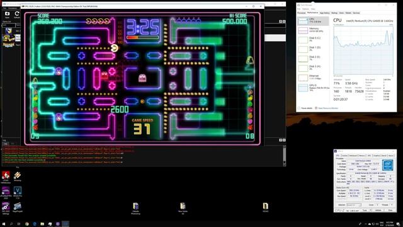
Task: Click the taskbar search icon
Action: click(x=11, y=224)
